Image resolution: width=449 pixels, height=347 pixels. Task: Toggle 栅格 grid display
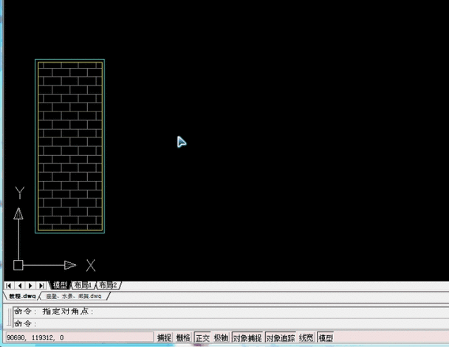[x=183, y=337]
